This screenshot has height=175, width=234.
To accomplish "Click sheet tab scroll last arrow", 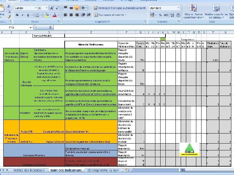I will coord(7,170).
